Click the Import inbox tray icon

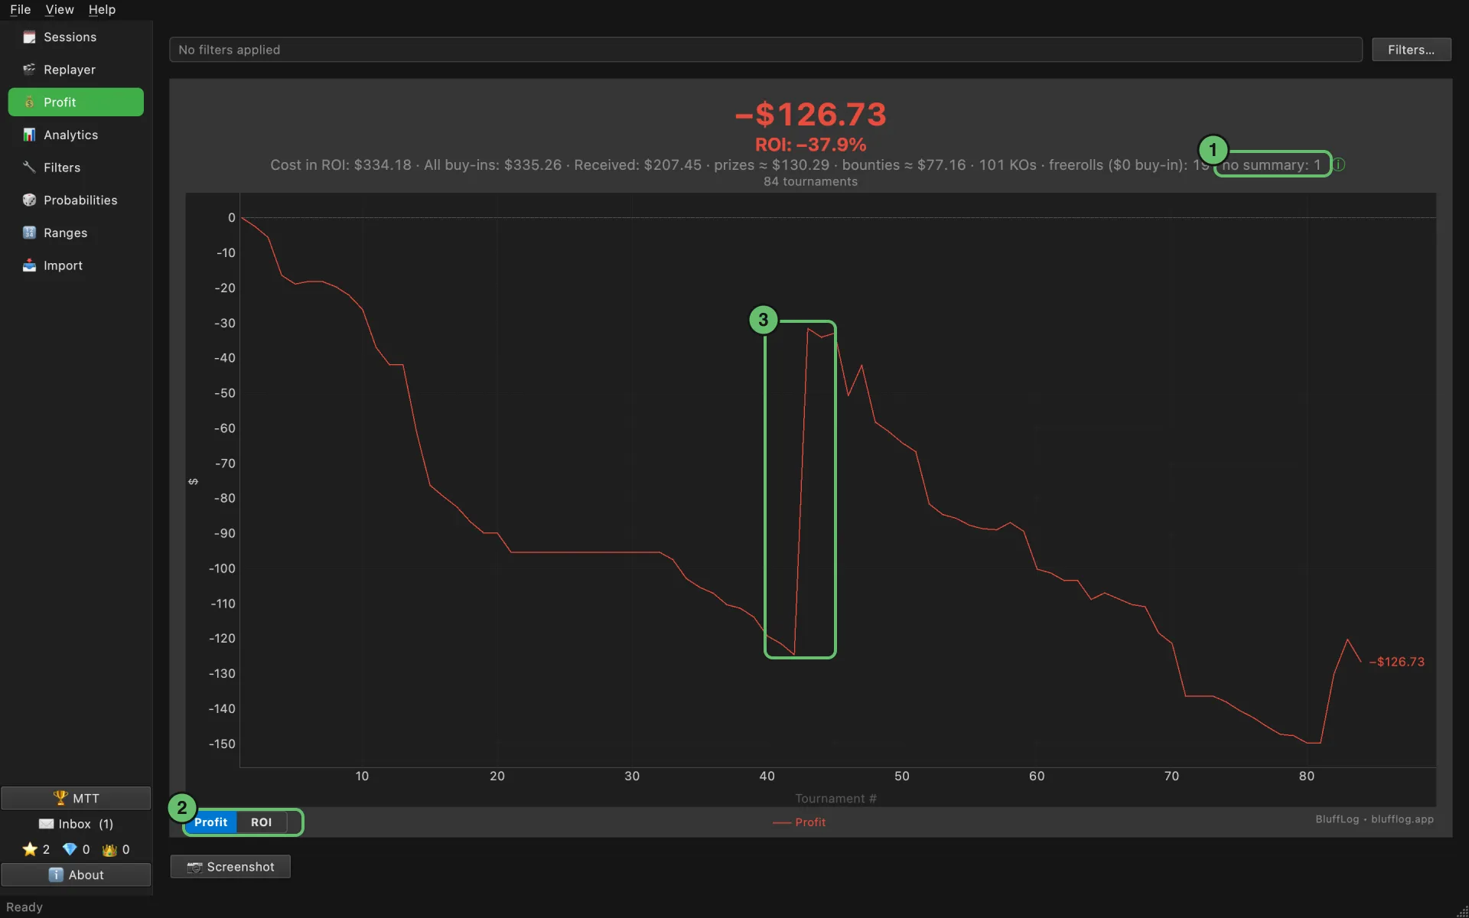29,265
